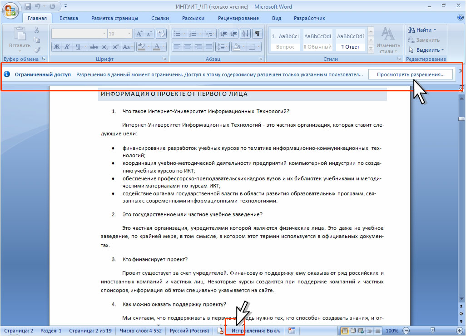Select the Рассылки tab

(193, 18)
